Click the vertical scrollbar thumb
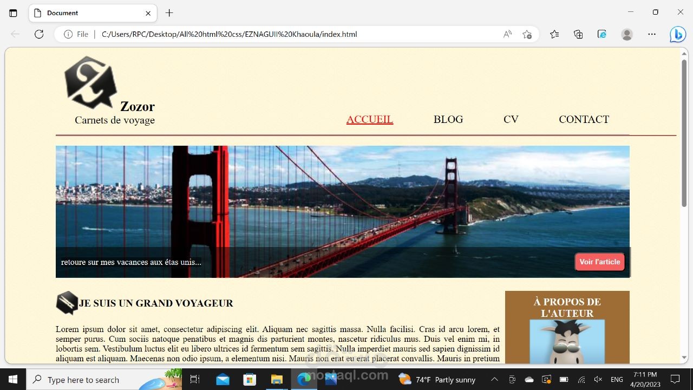The image size is (693, 390). [x=684, y=132]
